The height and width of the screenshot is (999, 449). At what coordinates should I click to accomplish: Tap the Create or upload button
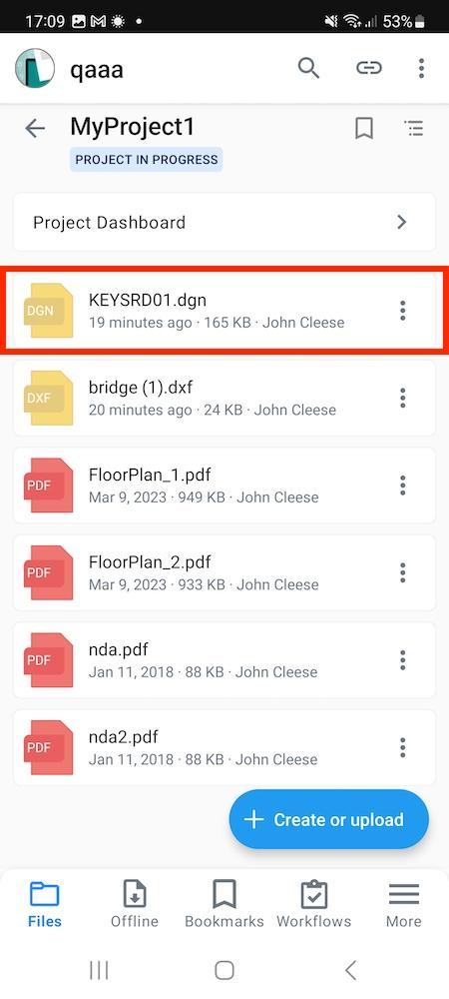click(x=329, y=819)
